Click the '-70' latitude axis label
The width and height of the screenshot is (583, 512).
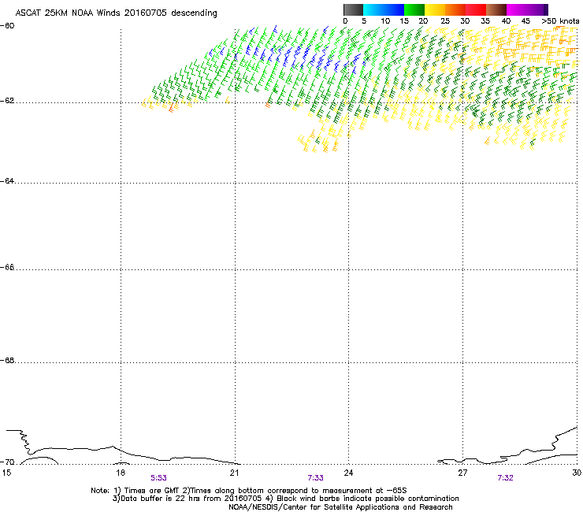(x=7, y=462)
